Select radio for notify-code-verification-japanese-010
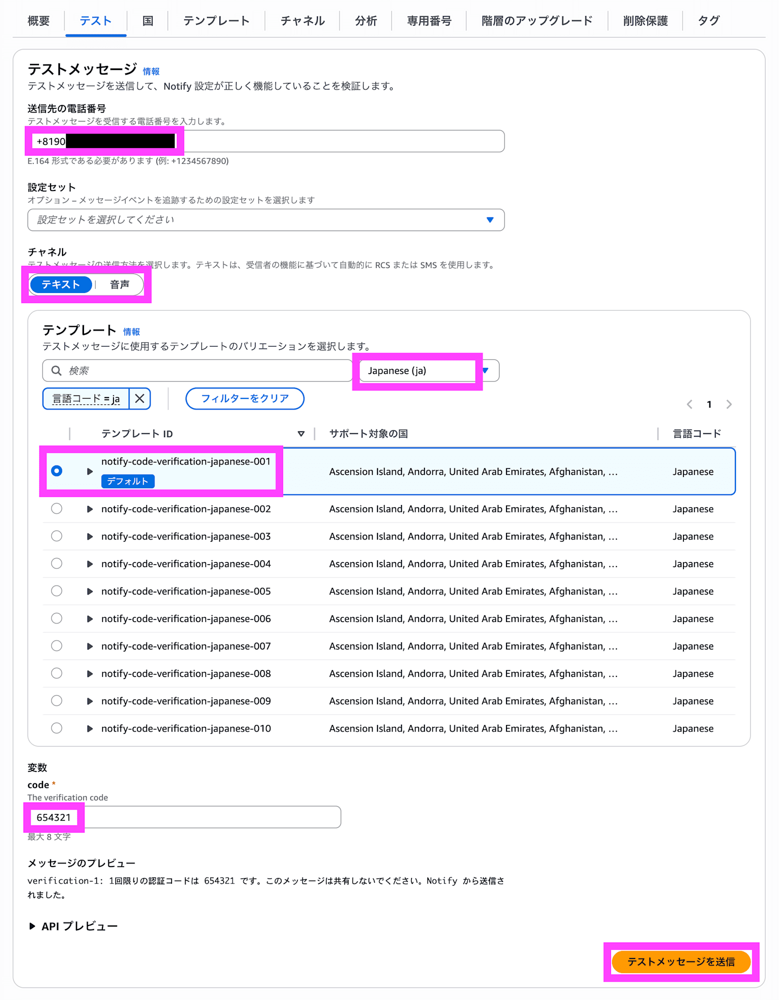Image resolution: width=779 pixels, height=1000 pixels. 56,728
